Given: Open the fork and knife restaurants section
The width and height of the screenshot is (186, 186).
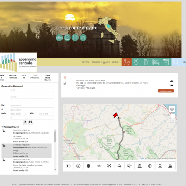Looking at the screenshot, I should [146, 62].
